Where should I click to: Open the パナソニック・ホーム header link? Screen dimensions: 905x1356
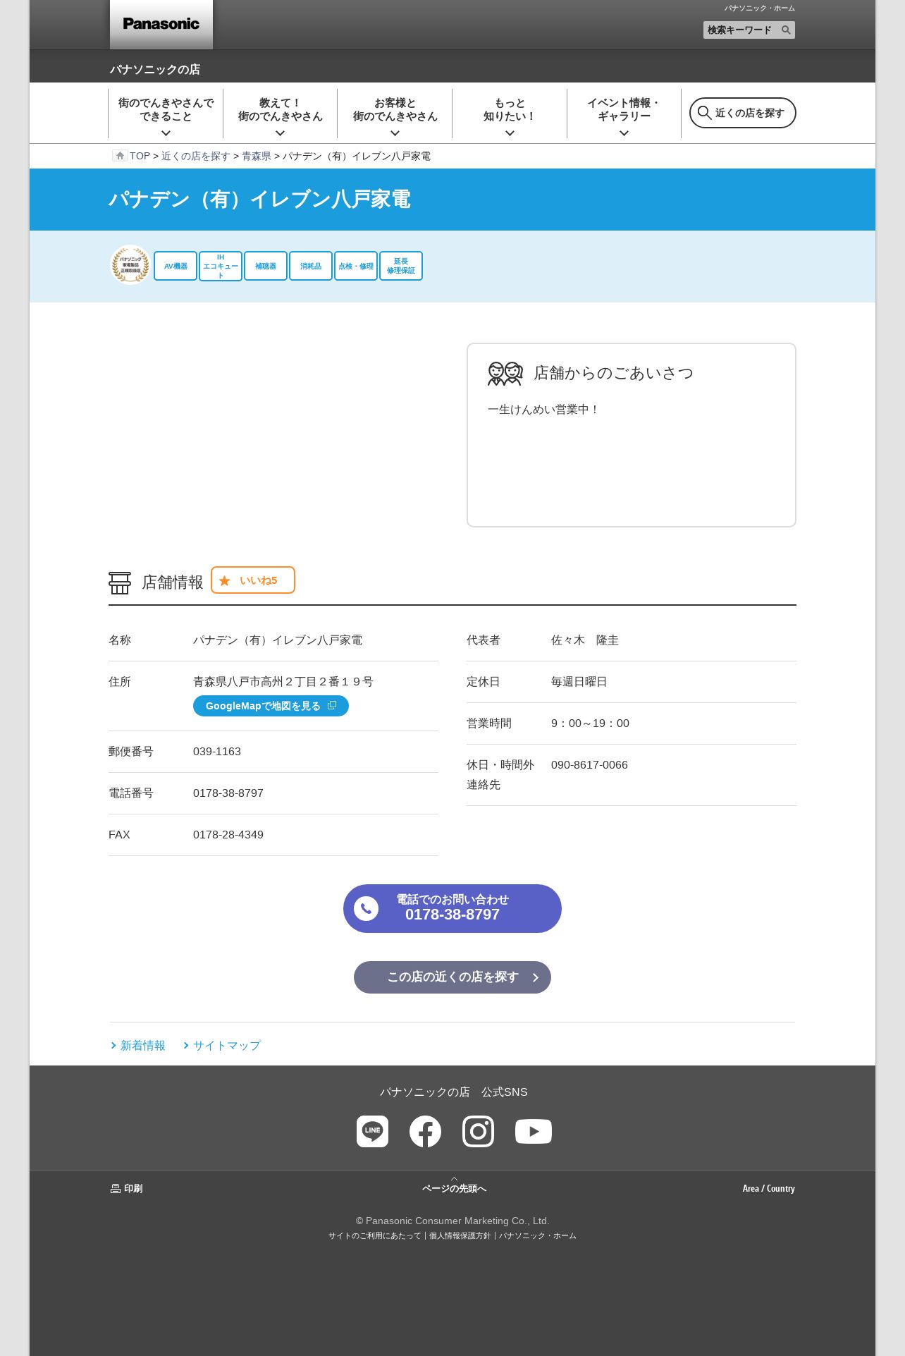(759, 8)
